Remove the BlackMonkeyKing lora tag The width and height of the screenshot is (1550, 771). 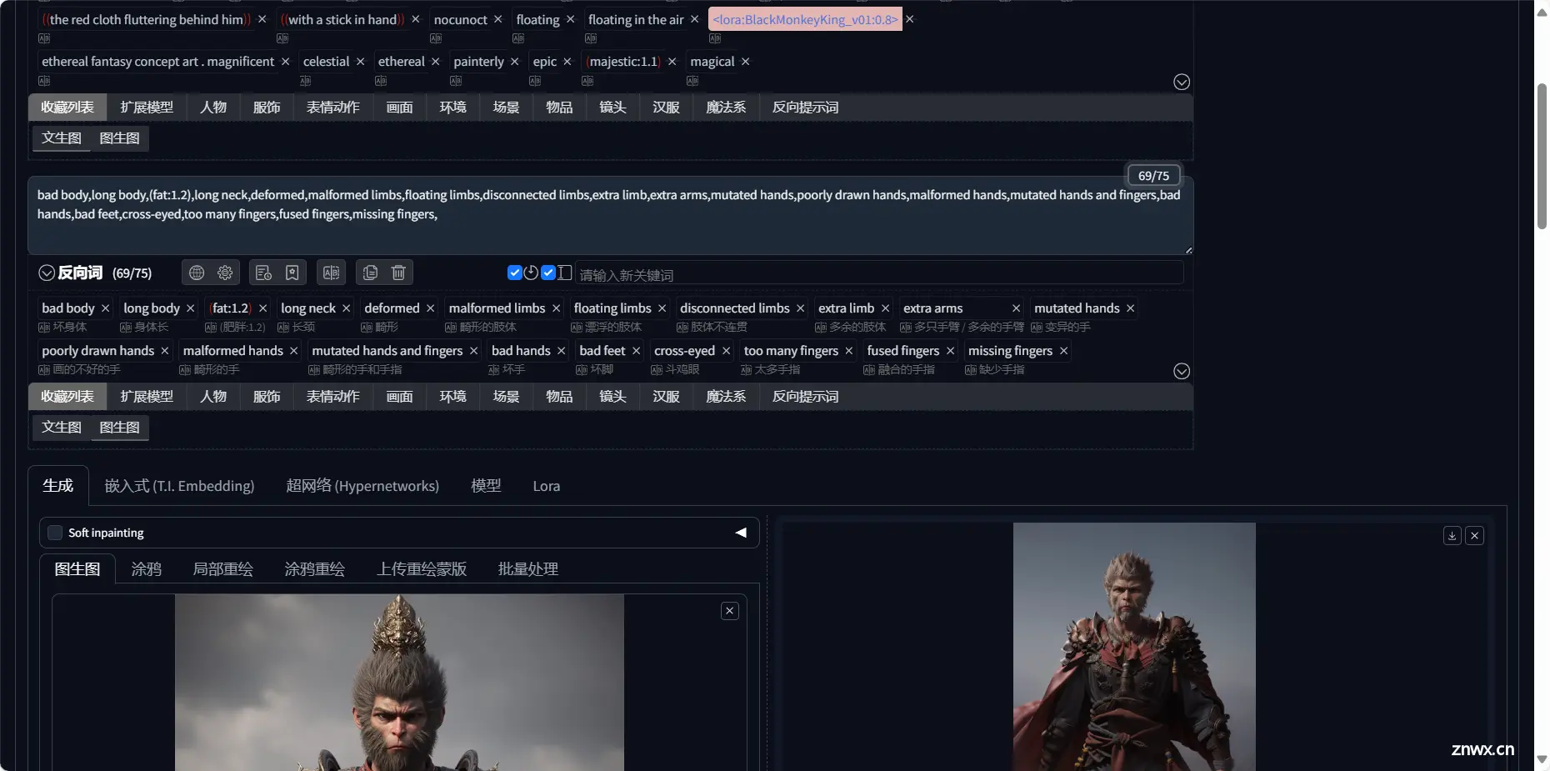[910, 19]
